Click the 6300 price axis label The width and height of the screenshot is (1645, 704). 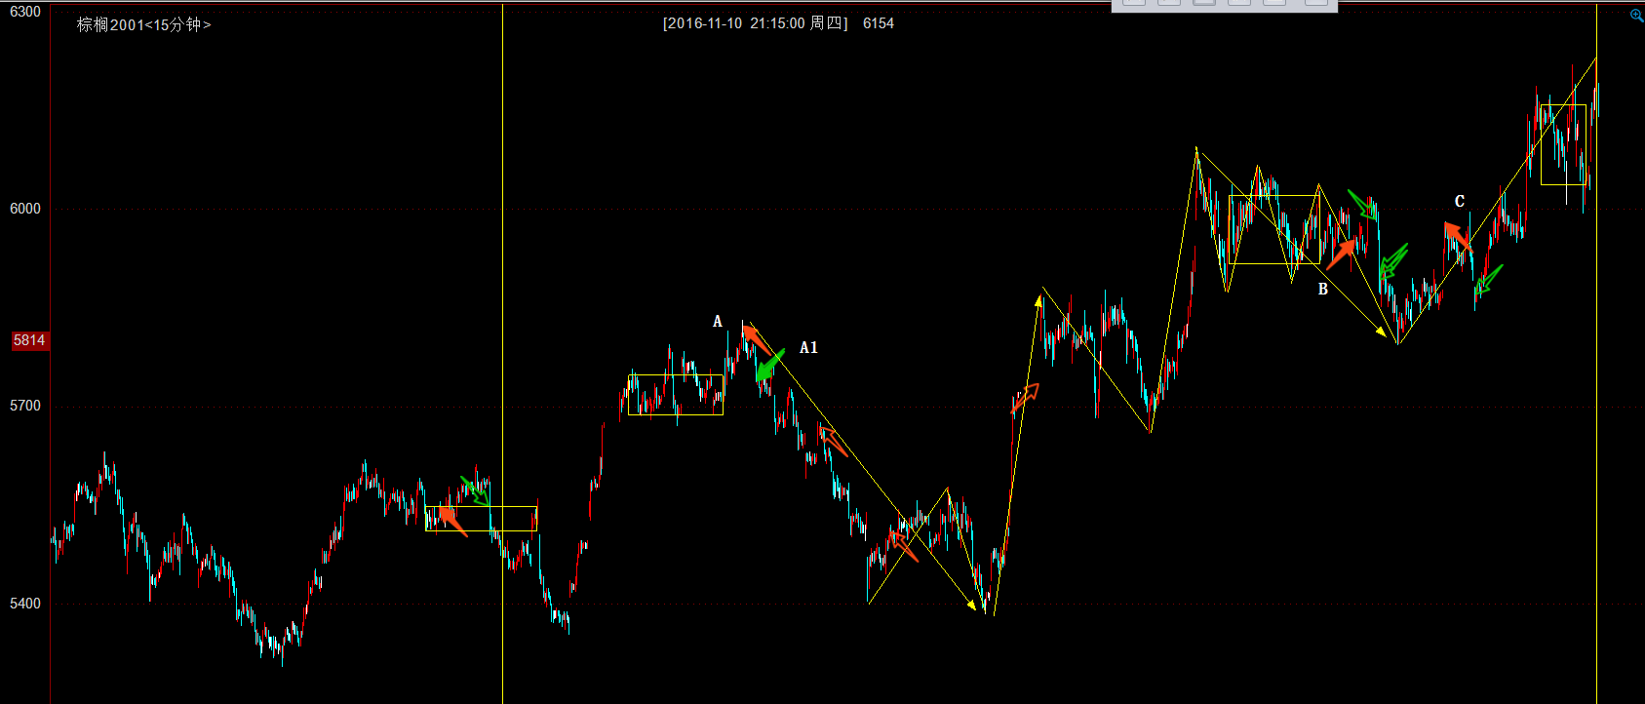[25, 12]
